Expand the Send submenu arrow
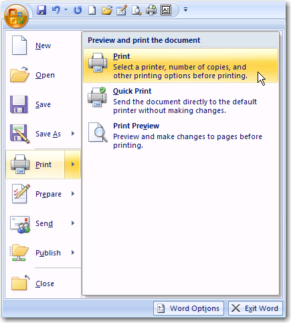The width and height of the screenshot is (291, 323). [73, 223]
